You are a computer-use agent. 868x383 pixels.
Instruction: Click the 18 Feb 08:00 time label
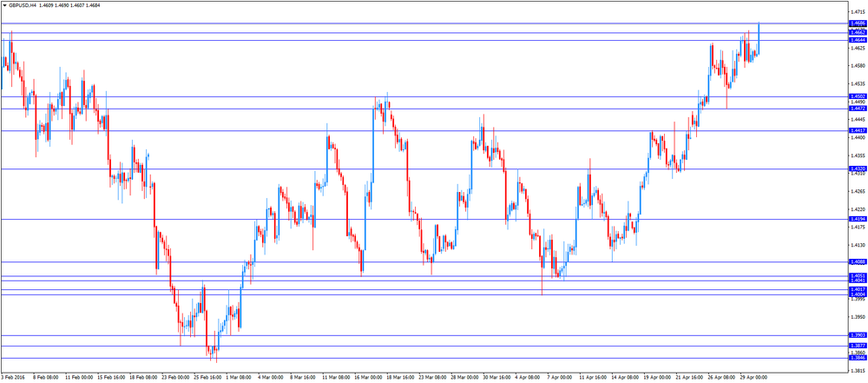pyautogui.click(x=142, y=378)
